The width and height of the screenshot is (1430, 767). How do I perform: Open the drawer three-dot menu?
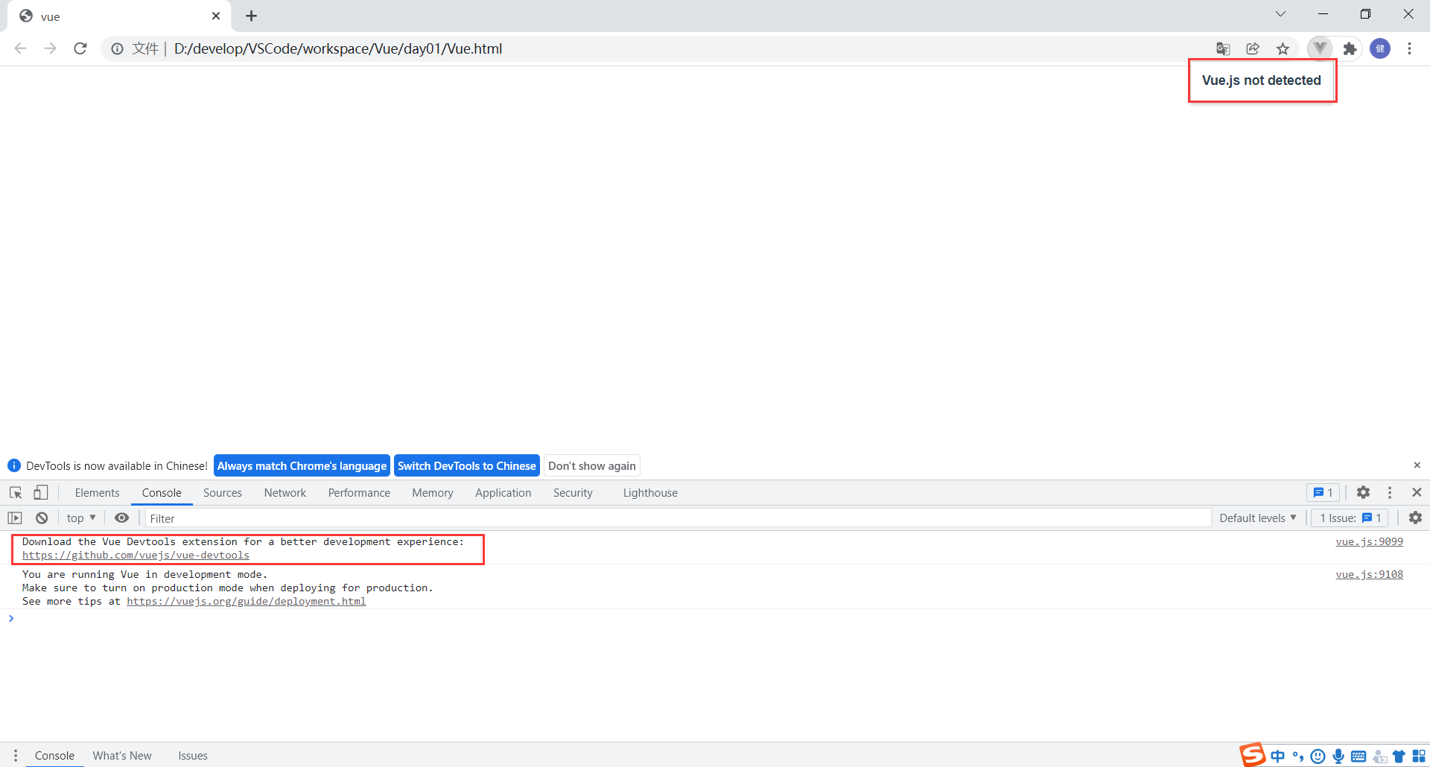[x=15, y=755]
